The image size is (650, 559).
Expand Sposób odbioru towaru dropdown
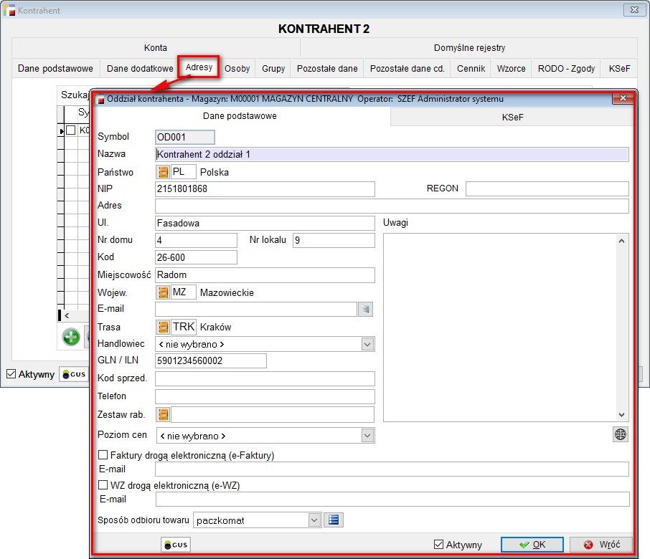[x=314, y=520]
